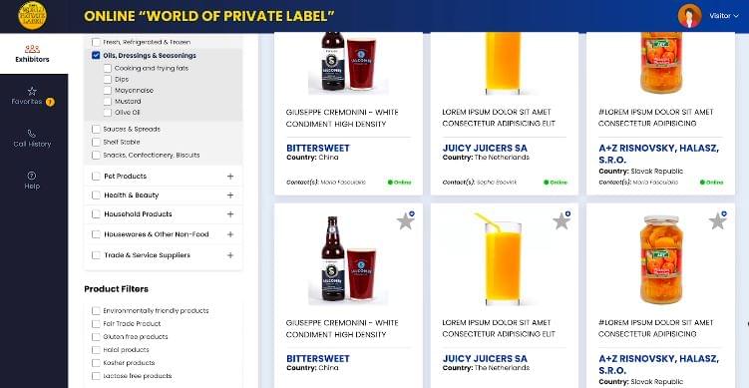The width and height of the screenshot is (749, 388).
Task: Add second-row Juicy Juicers SA to favorites
Action: point(562,220)
